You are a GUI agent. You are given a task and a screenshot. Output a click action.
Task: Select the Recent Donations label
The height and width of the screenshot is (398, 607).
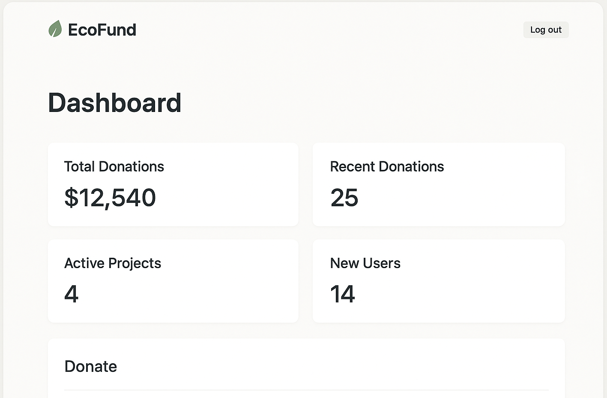click(x=387, y=166)
